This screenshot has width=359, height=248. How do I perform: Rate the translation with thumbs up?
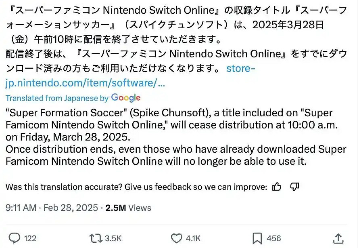pos(277,187)
